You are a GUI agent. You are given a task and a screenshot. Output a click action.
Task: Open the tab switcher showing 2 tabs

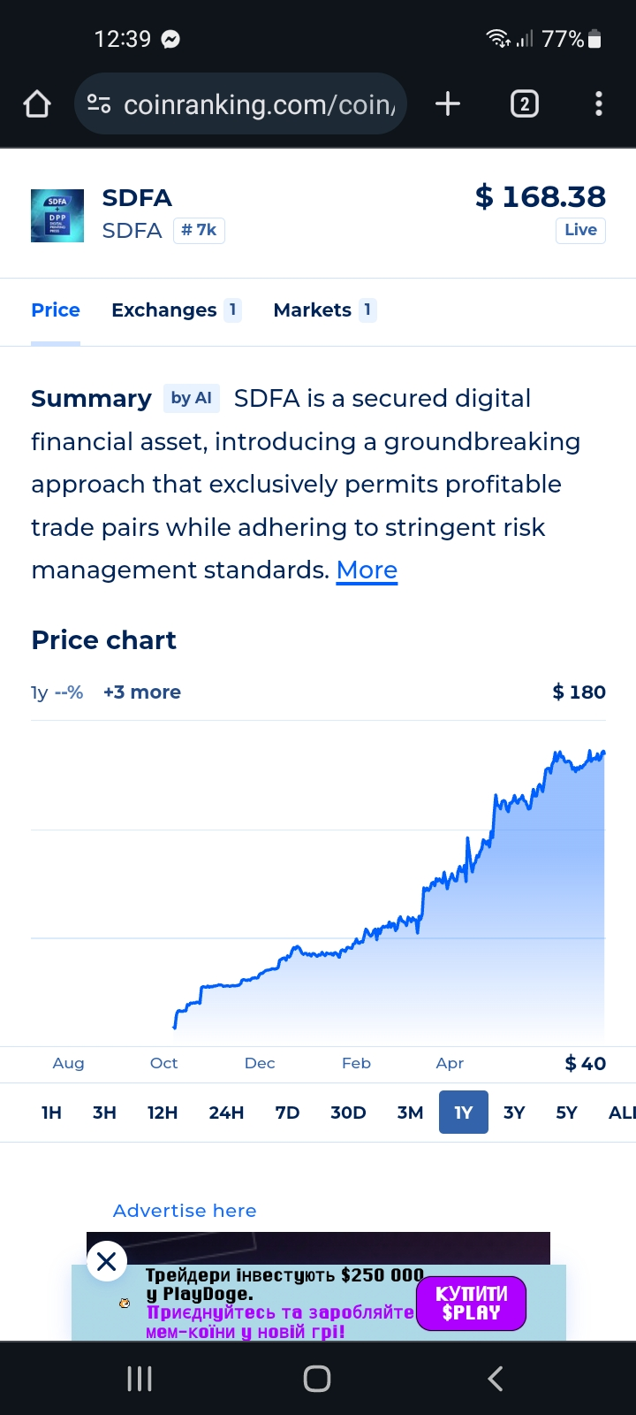[524, 104]
